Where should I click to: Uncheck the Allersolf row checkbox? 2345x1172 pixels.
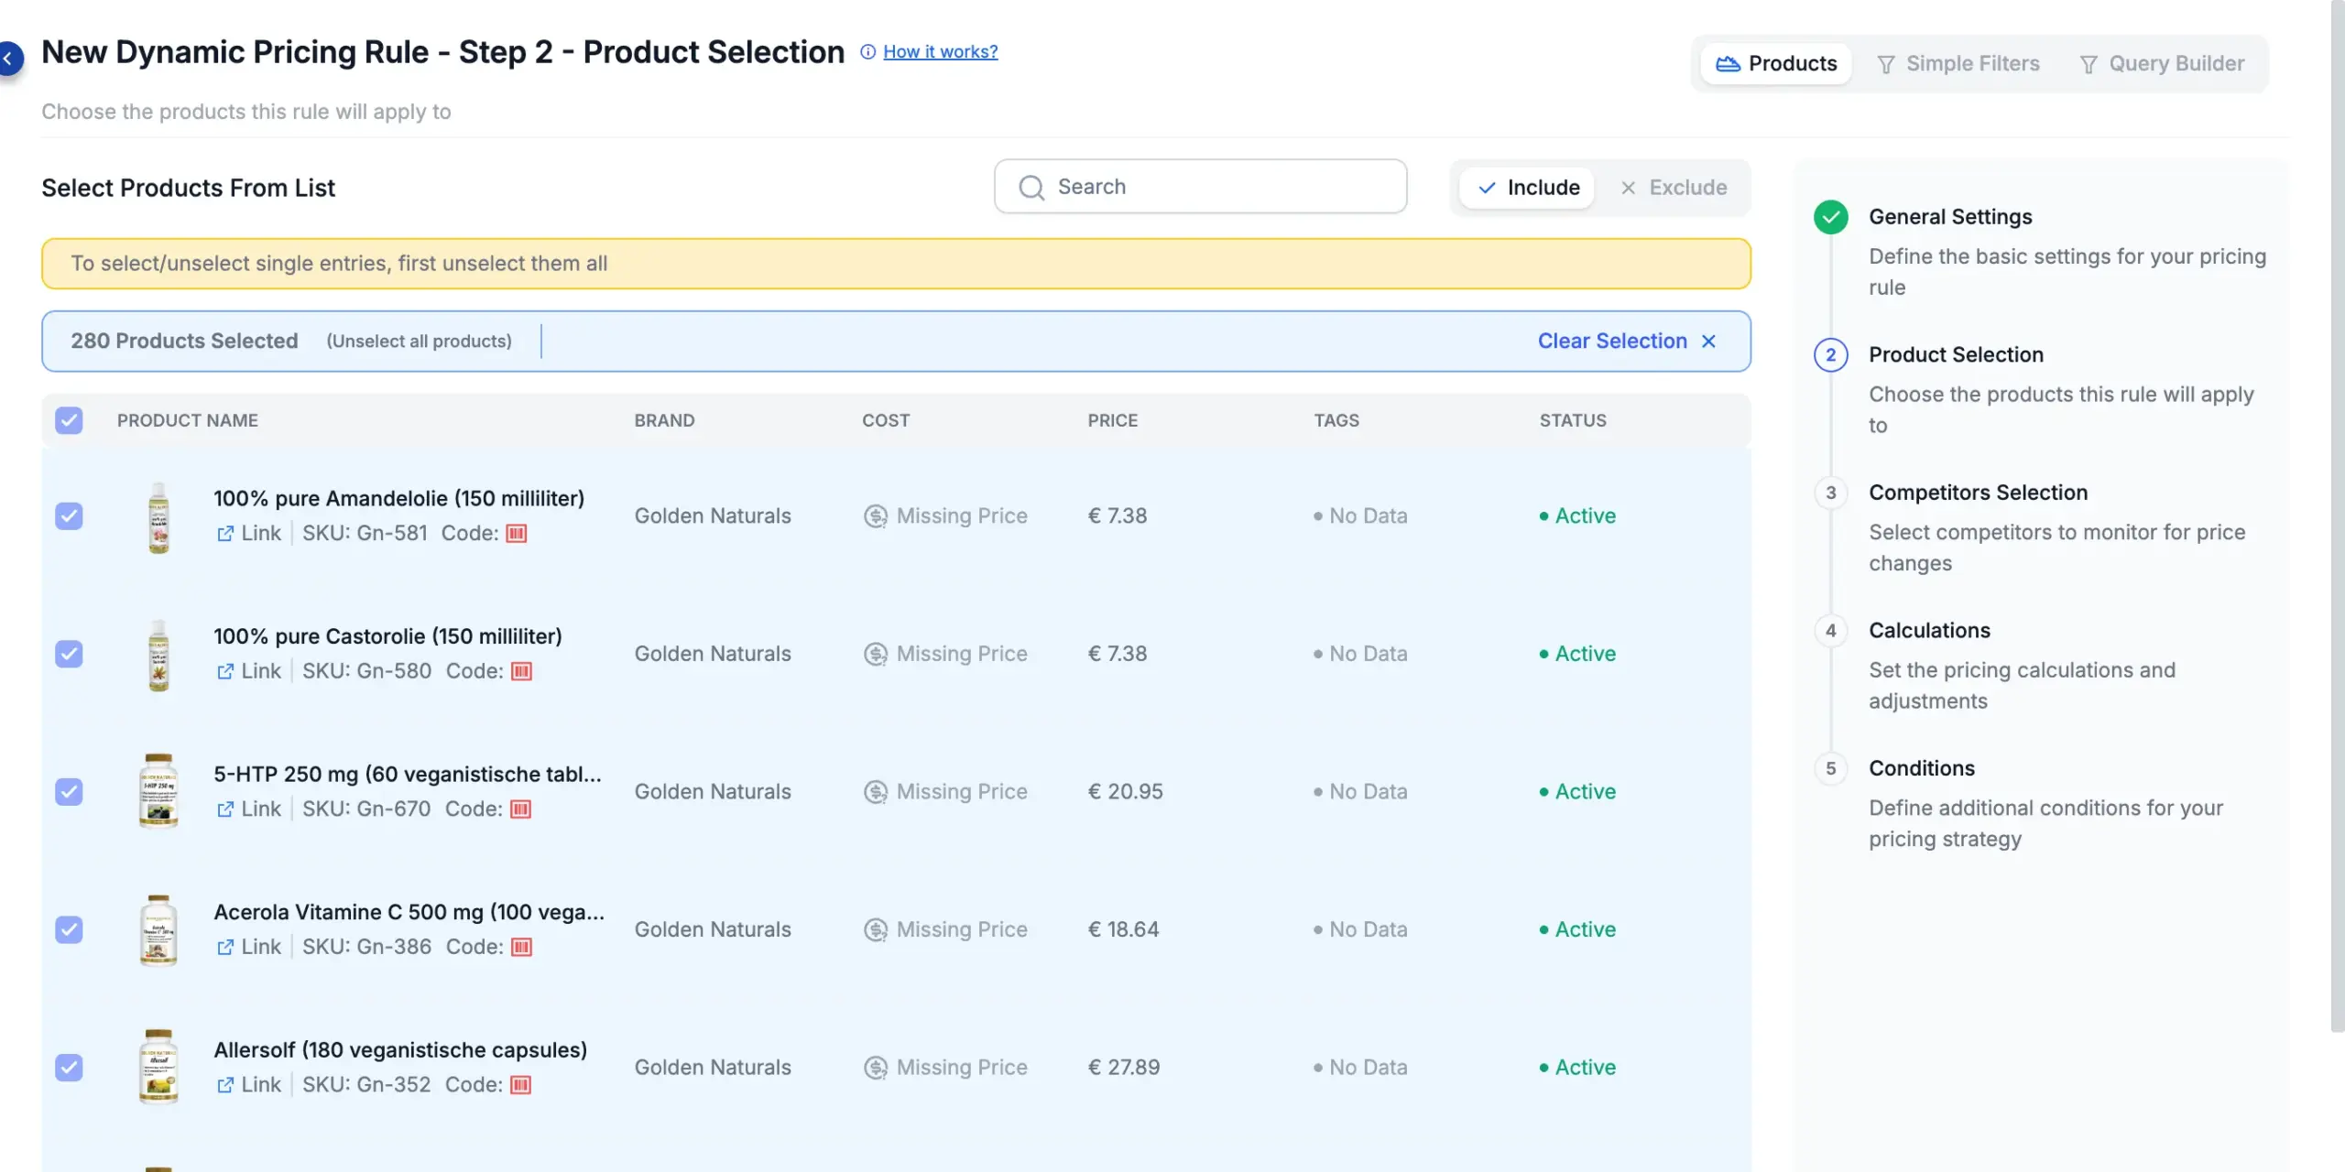tap(69, 1068)
